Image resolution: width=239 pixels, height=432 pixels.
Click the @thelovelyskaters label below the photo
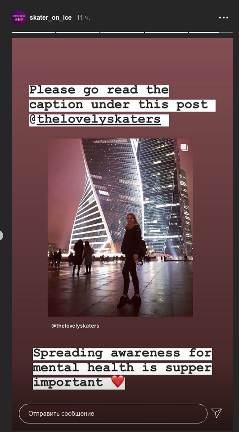[x=75, y=325]
